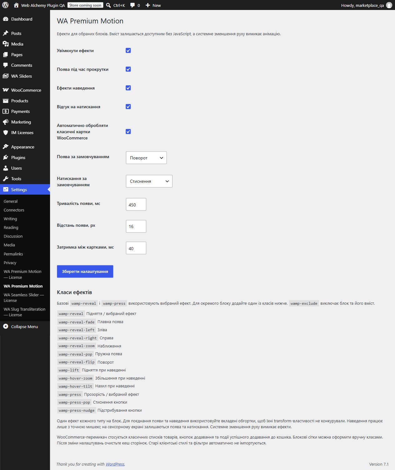
Task: Toggle Відгук на натискання checkbox
Action: pyautogui.click(x=128, y=107)
